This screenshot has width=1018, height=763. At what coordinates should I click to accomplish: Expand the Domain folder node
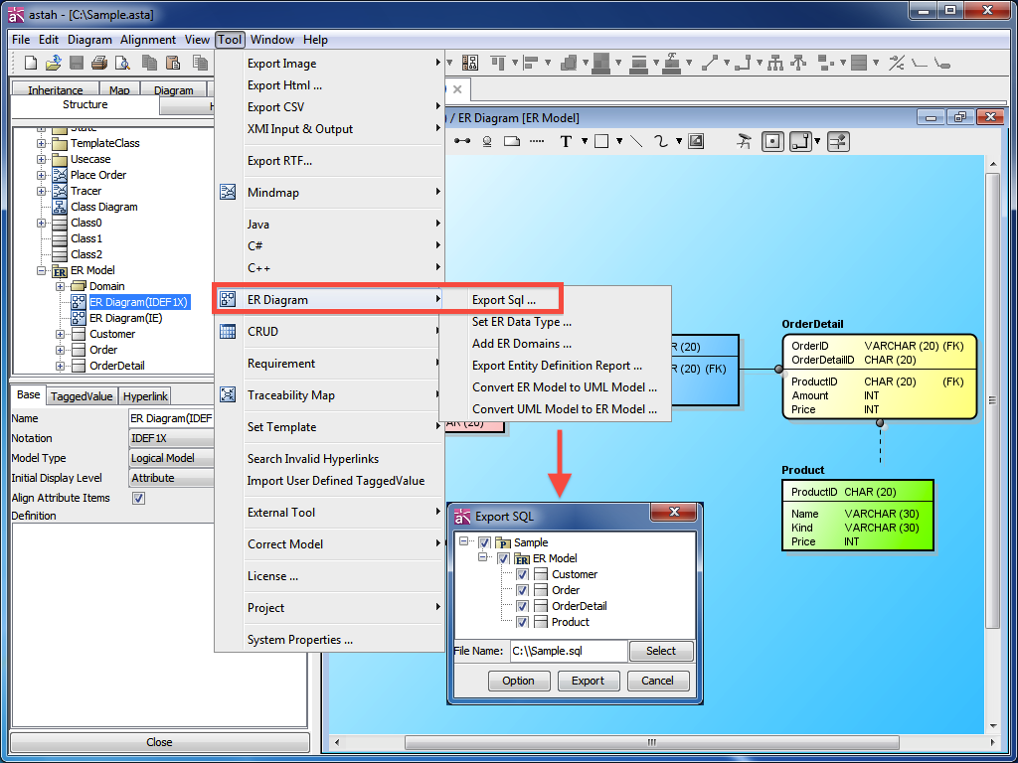[61, 286]
